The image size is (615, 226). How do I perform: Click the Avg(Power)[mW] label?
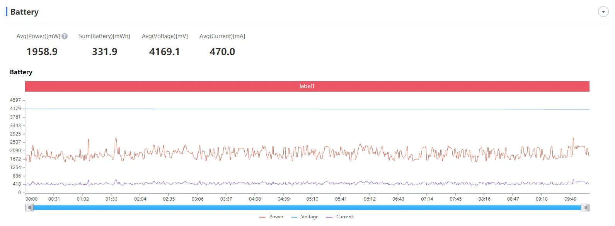[x=38, y=36]
